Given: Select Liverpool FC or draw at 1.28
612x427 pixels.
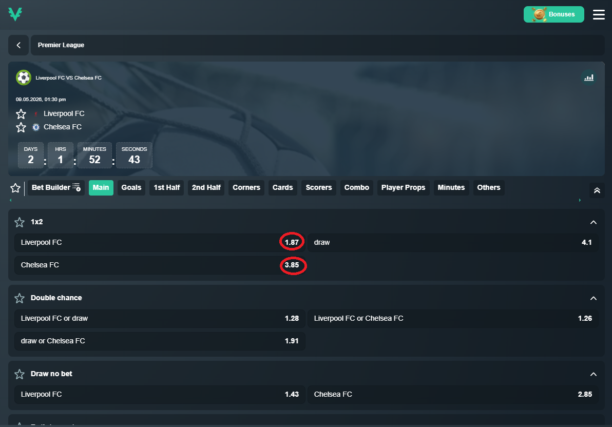Looking at the screenshot, I should [x=160, y=319].
